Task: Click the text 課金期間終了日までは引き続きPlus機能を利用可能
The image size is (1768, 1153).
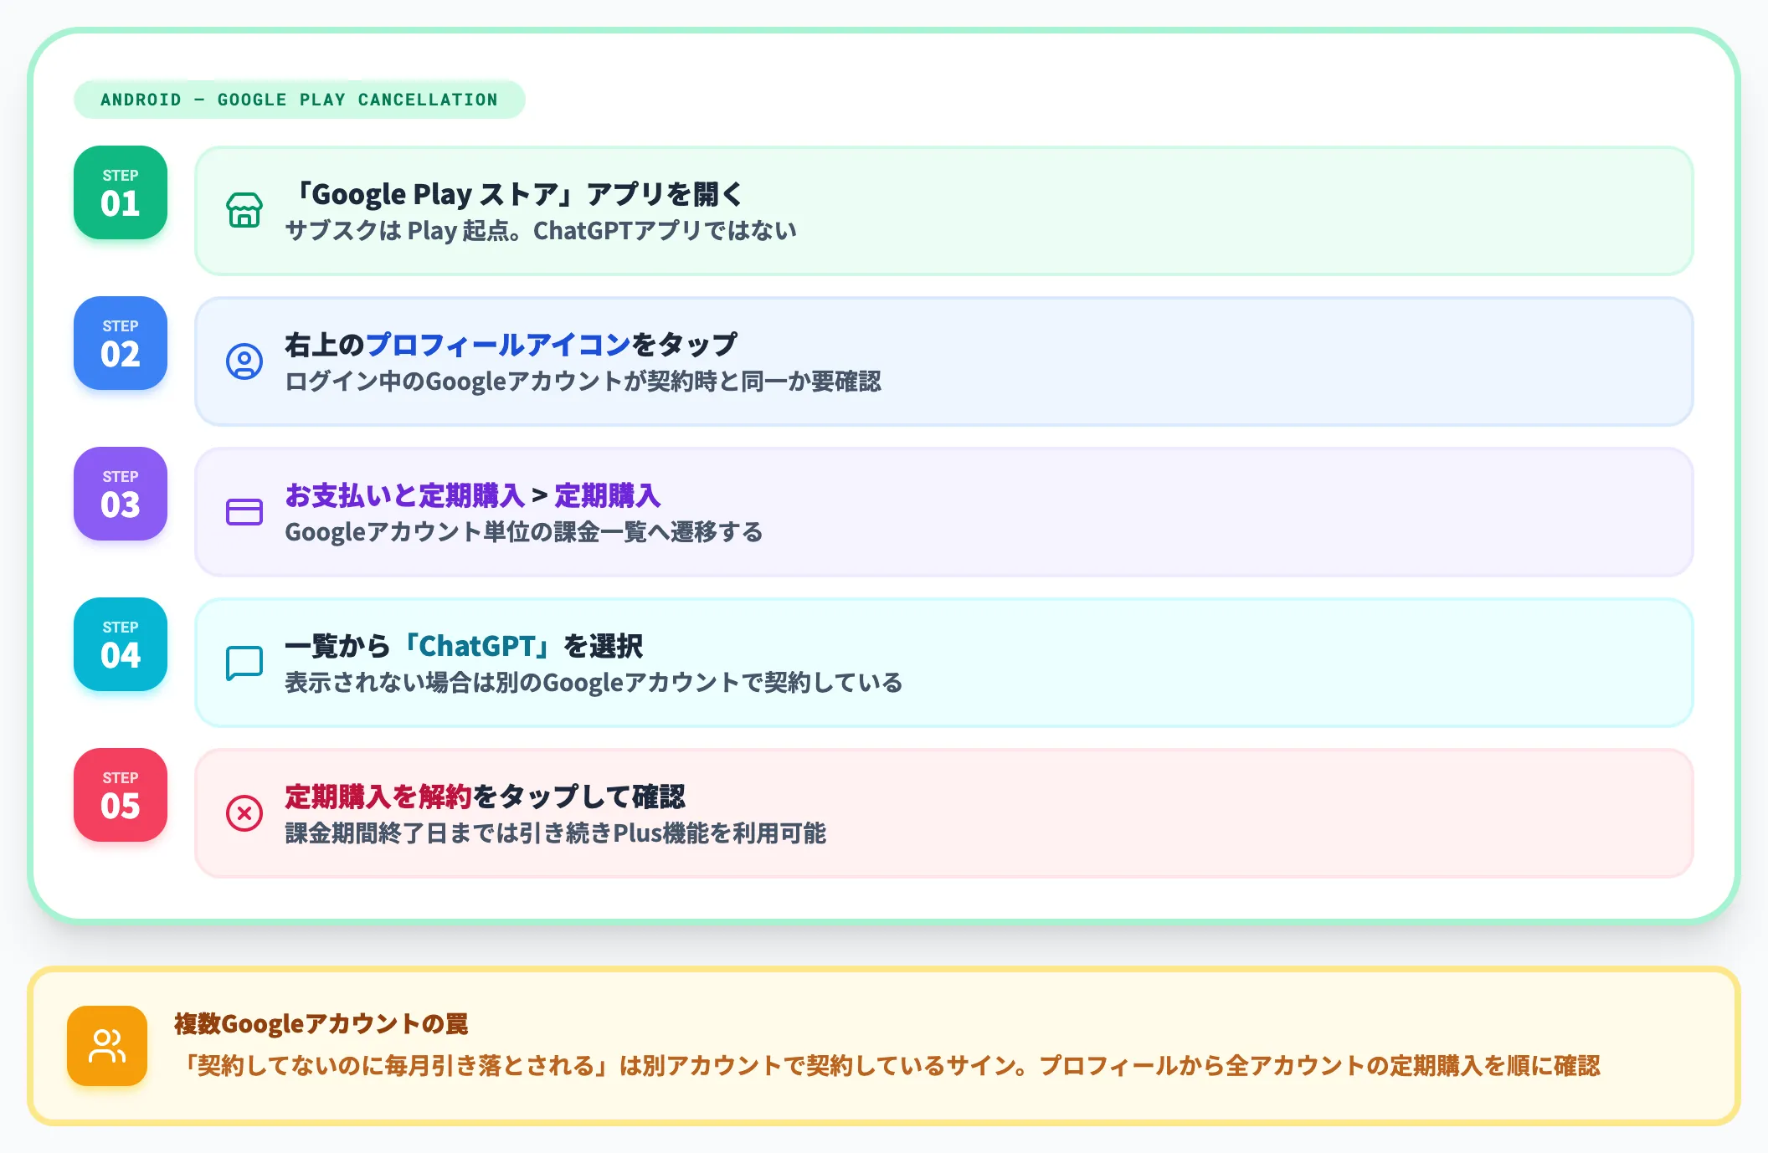Action: (555, 833)
